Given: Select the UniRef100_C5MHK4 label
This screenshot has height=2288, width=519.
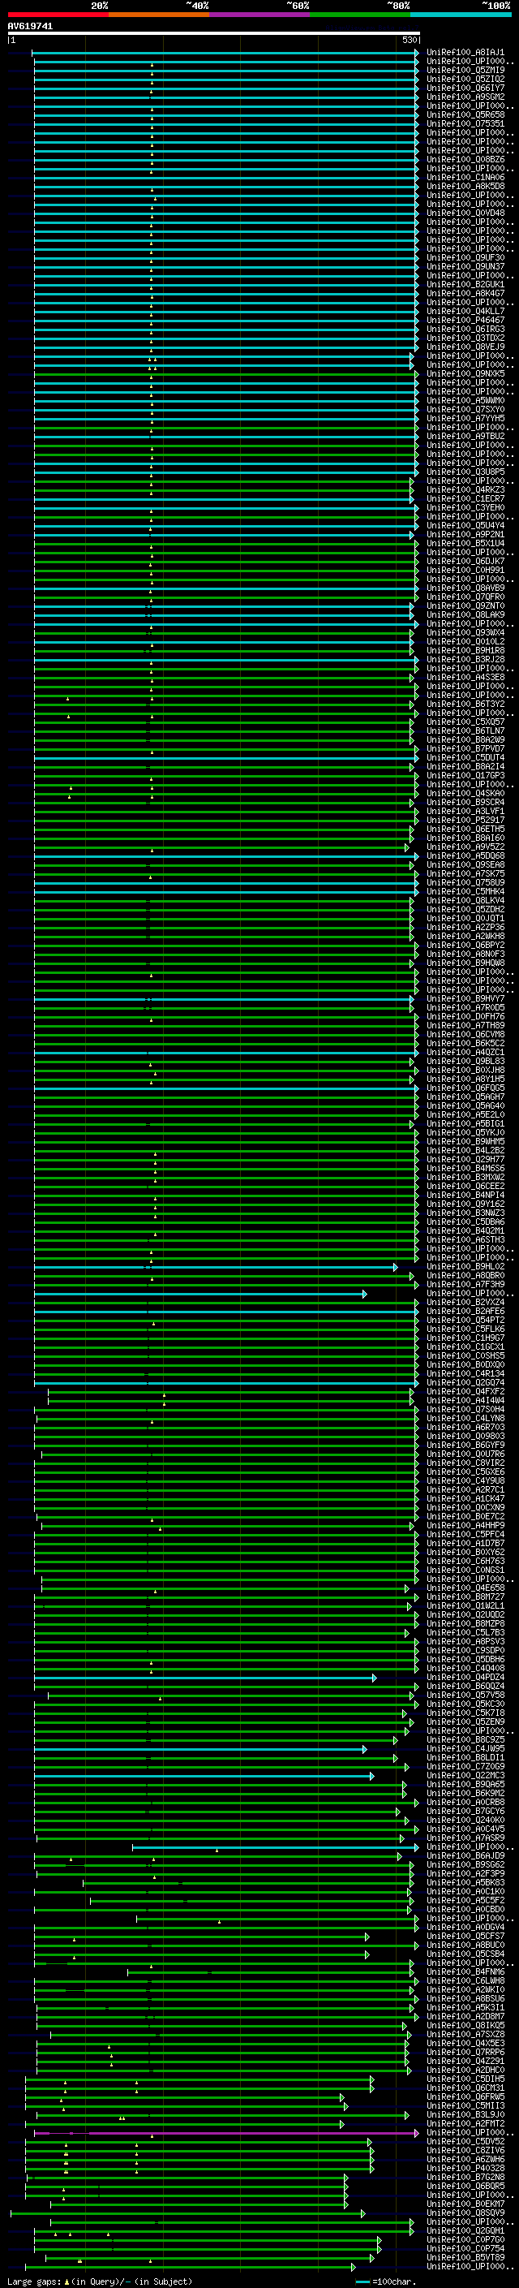Looking at the screenshot, I should 465,892.
